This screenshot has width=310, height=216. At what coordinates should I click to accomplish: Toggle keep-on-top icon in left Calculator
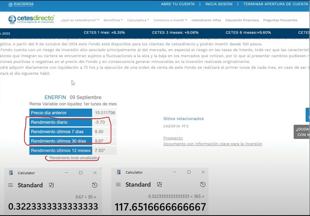51,185
